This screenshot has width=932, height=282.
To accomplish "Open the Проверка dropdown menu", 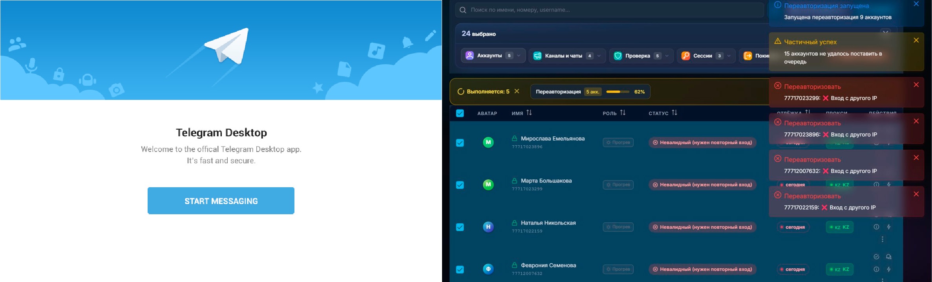I will 641,56.
